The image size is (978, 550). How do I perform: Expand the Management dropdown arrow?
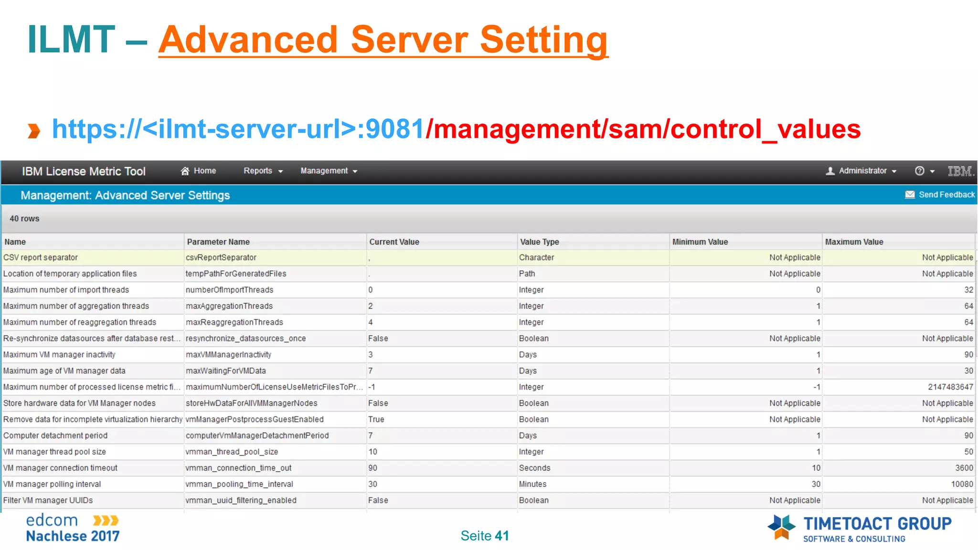(x=355, y=171)
